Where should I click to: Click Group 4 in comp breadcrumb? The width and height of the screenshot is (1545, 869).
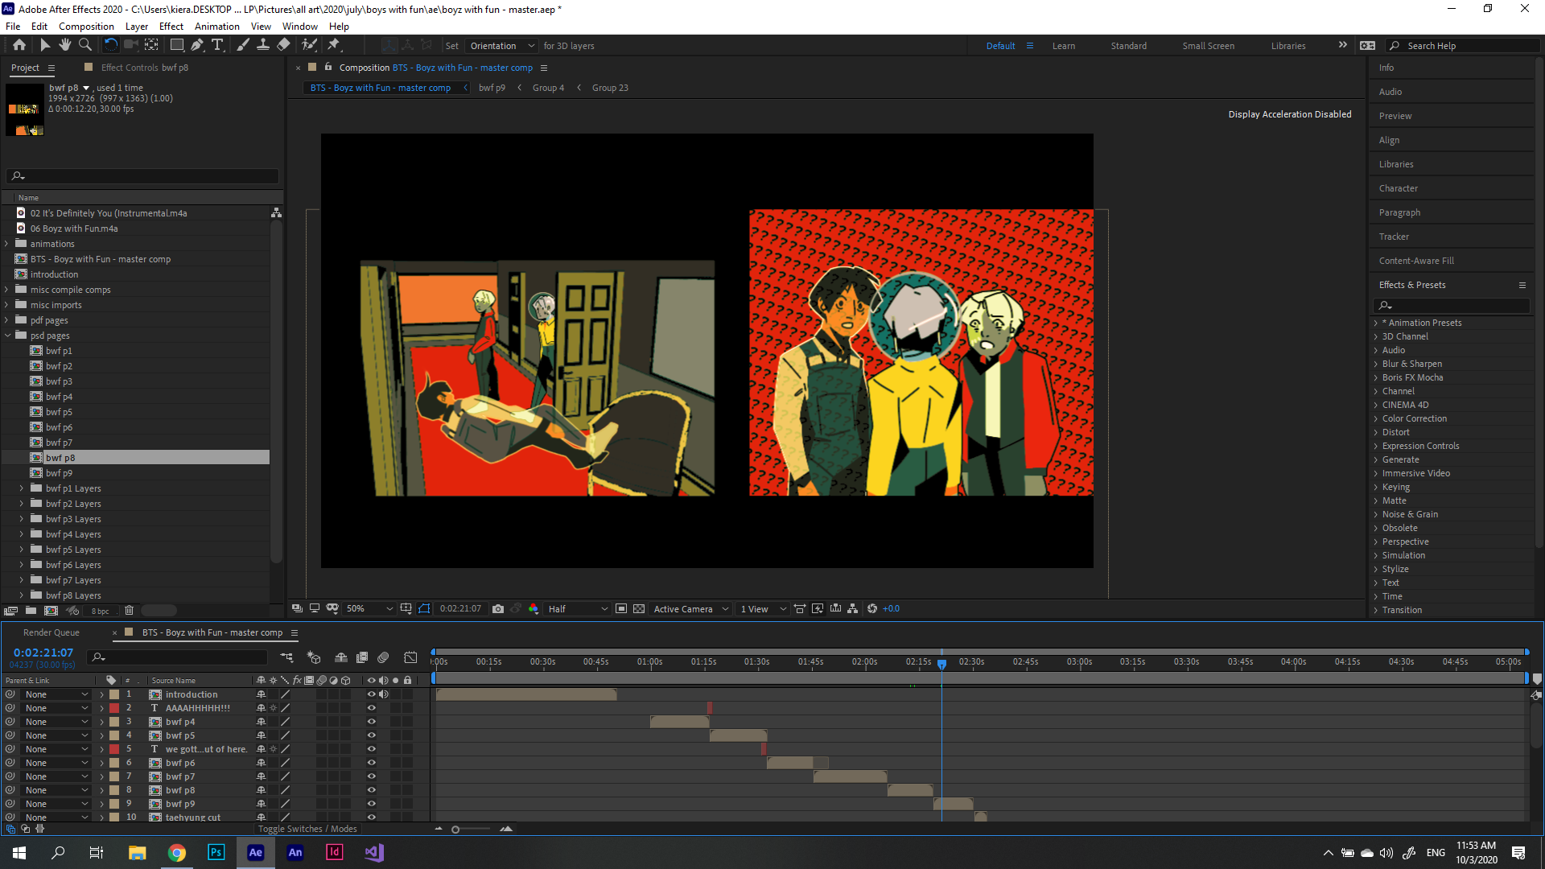(548, 88)
